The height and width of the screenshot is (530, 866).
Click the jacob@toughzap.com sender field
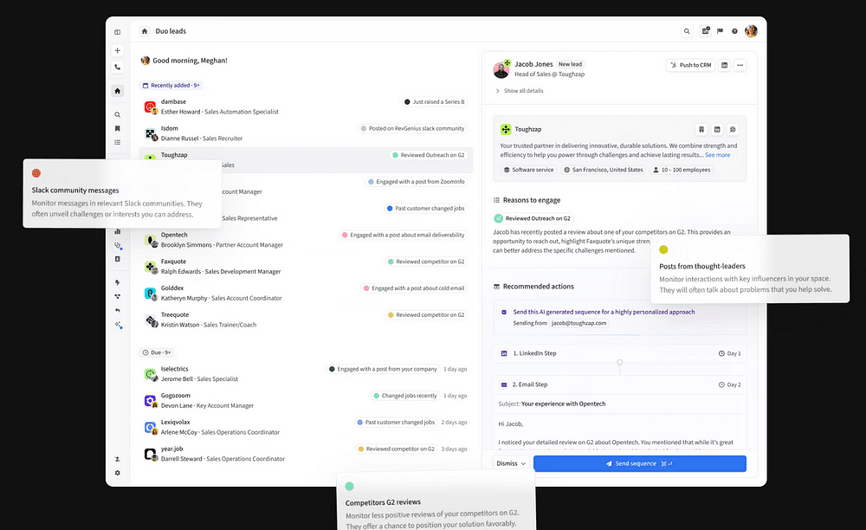point(578,323)
